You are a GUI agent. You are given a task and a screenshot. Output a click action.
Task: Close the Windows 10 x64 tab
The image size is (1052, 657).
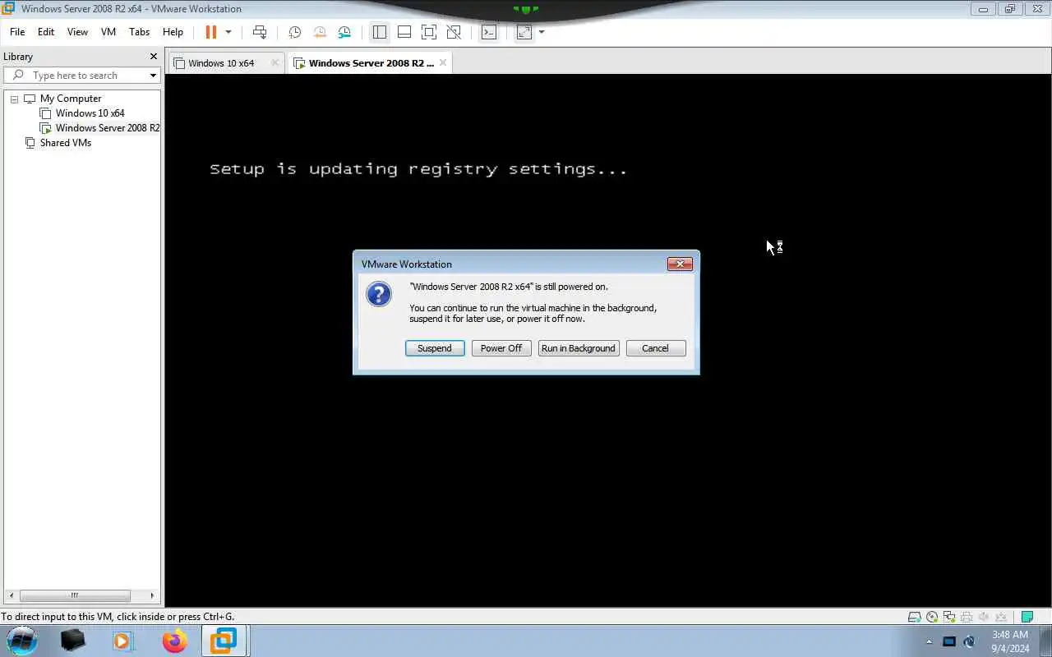275,62
